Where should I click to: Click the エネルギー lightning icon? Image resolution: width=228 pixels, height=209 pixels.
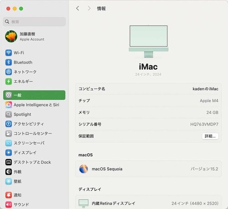[9, 81]
